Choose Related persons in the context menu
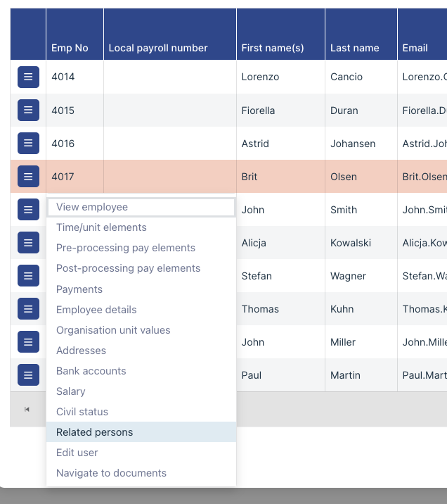This screenshot has height=504, width=447. [94, 432]
